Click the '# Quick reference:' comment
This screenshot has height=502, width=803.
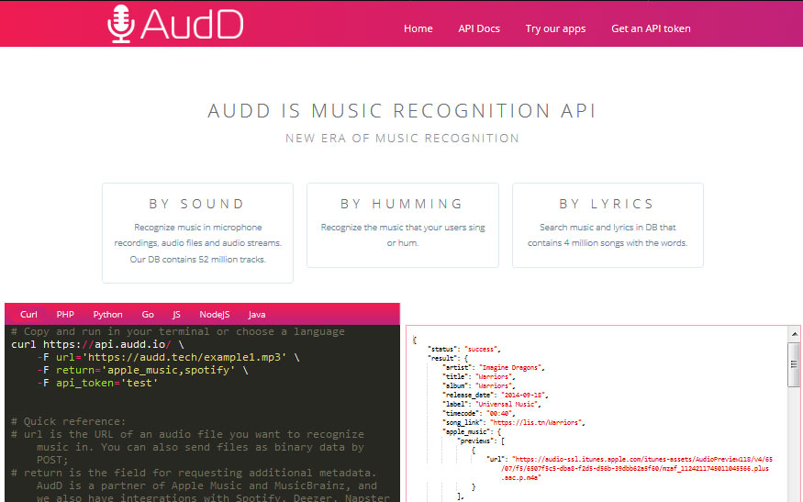pyautogui.click(x=68, y=421)
